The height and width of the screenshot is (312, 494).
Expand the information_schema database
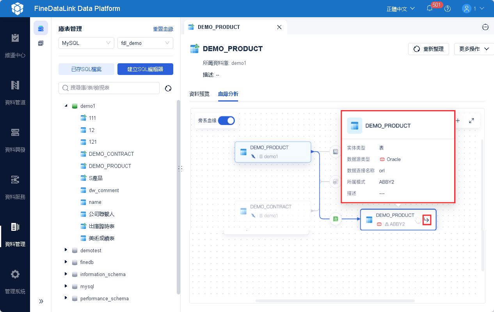pyautogui.click(x=66, y=274)
